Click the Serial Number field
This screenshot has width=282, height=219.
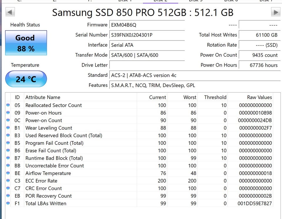[147, 35]
